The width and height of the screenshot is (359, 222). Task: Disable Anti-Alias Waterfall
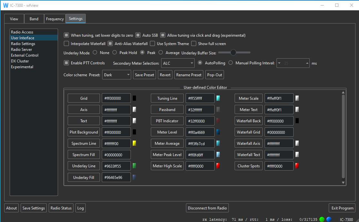(x=110, y=43)
